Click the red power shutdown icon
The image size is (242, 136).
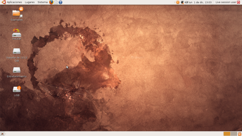click(239, 2)
